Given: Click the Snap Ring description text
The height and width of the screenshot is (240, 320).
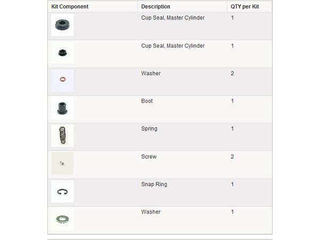Looking at the screenshot, I should coord(154,185).
